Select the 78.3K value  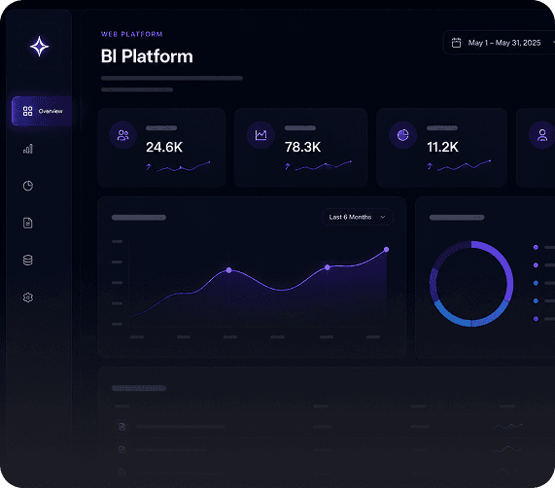(x=303, y=147)
